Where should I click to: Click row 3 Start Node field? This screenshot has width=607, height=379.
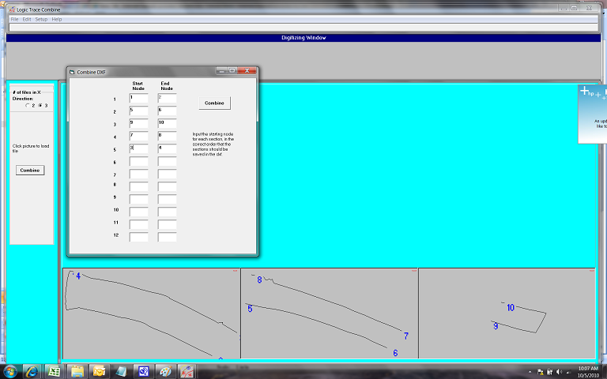[x=138, y=123]
